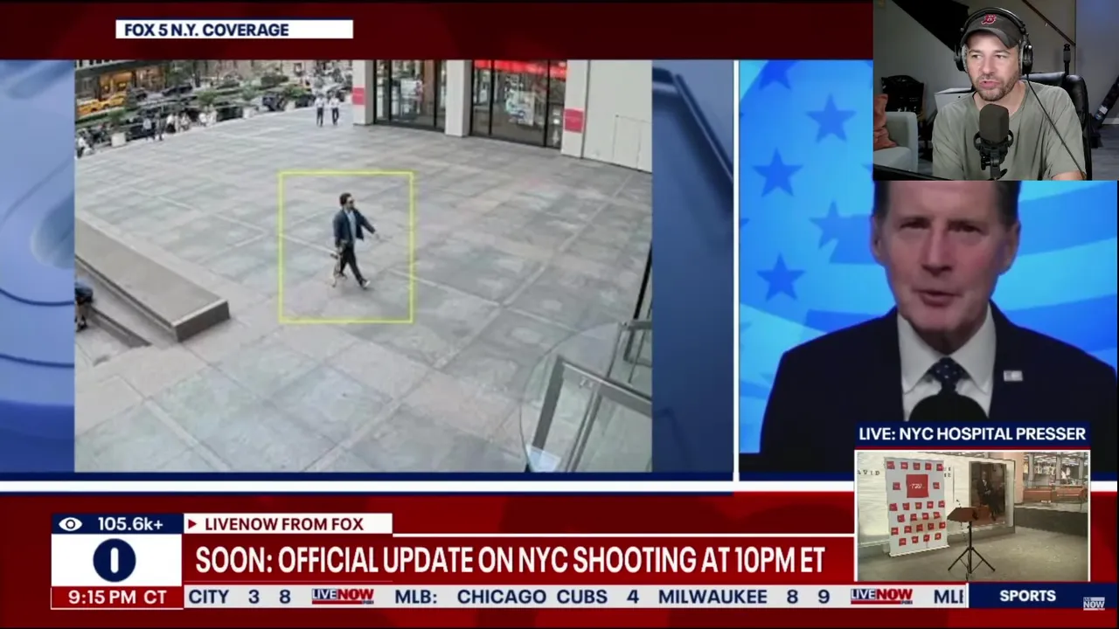Click the streamer webcam with headphones
The height and width of the screenshot is (629, 1119).
(x=995, y=90)
